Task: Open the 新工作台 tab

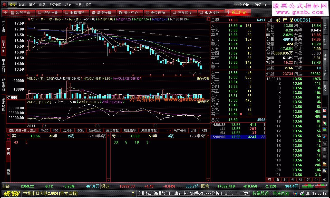Action: pos(238,12)
